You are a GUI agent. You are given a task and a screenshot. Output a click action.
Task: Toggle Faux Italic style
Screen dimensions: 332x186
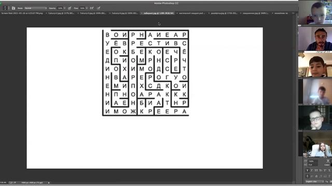pos(312,171)
